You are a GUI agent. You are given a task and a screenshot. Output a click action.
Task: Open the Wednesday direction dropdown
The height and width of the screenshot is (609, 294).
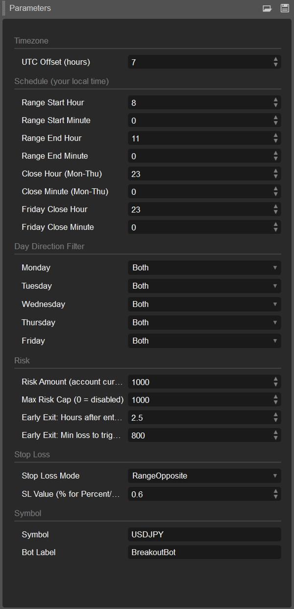coord(204,304)
